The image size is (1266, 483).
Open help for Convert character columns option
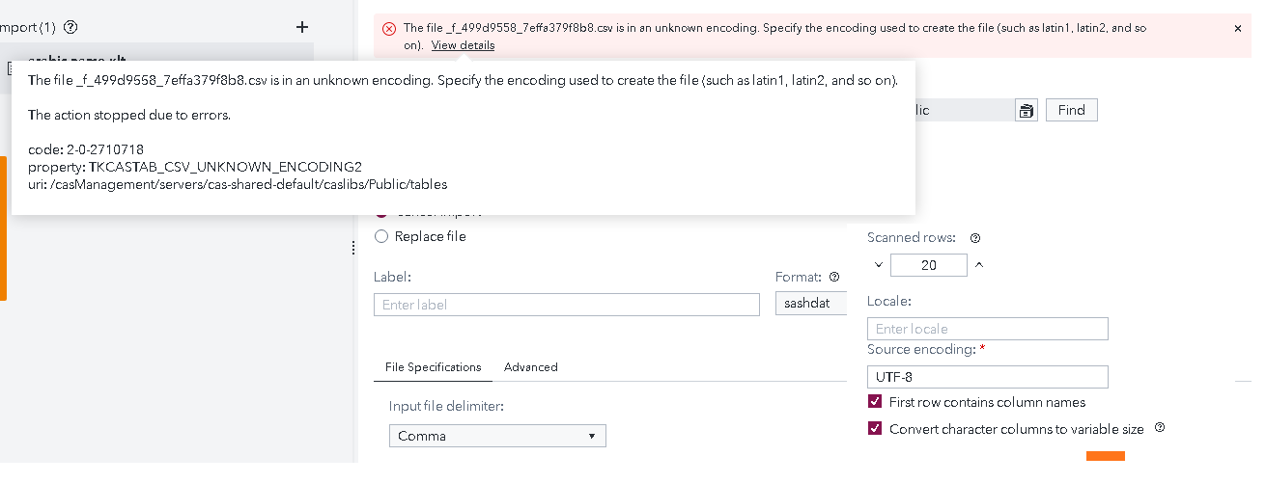[1160, 428]
